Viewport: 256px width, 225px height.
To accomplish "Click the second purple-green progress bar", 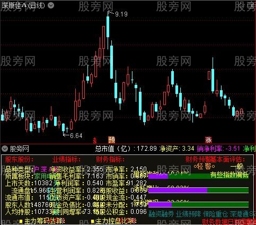I will [198, 191].
